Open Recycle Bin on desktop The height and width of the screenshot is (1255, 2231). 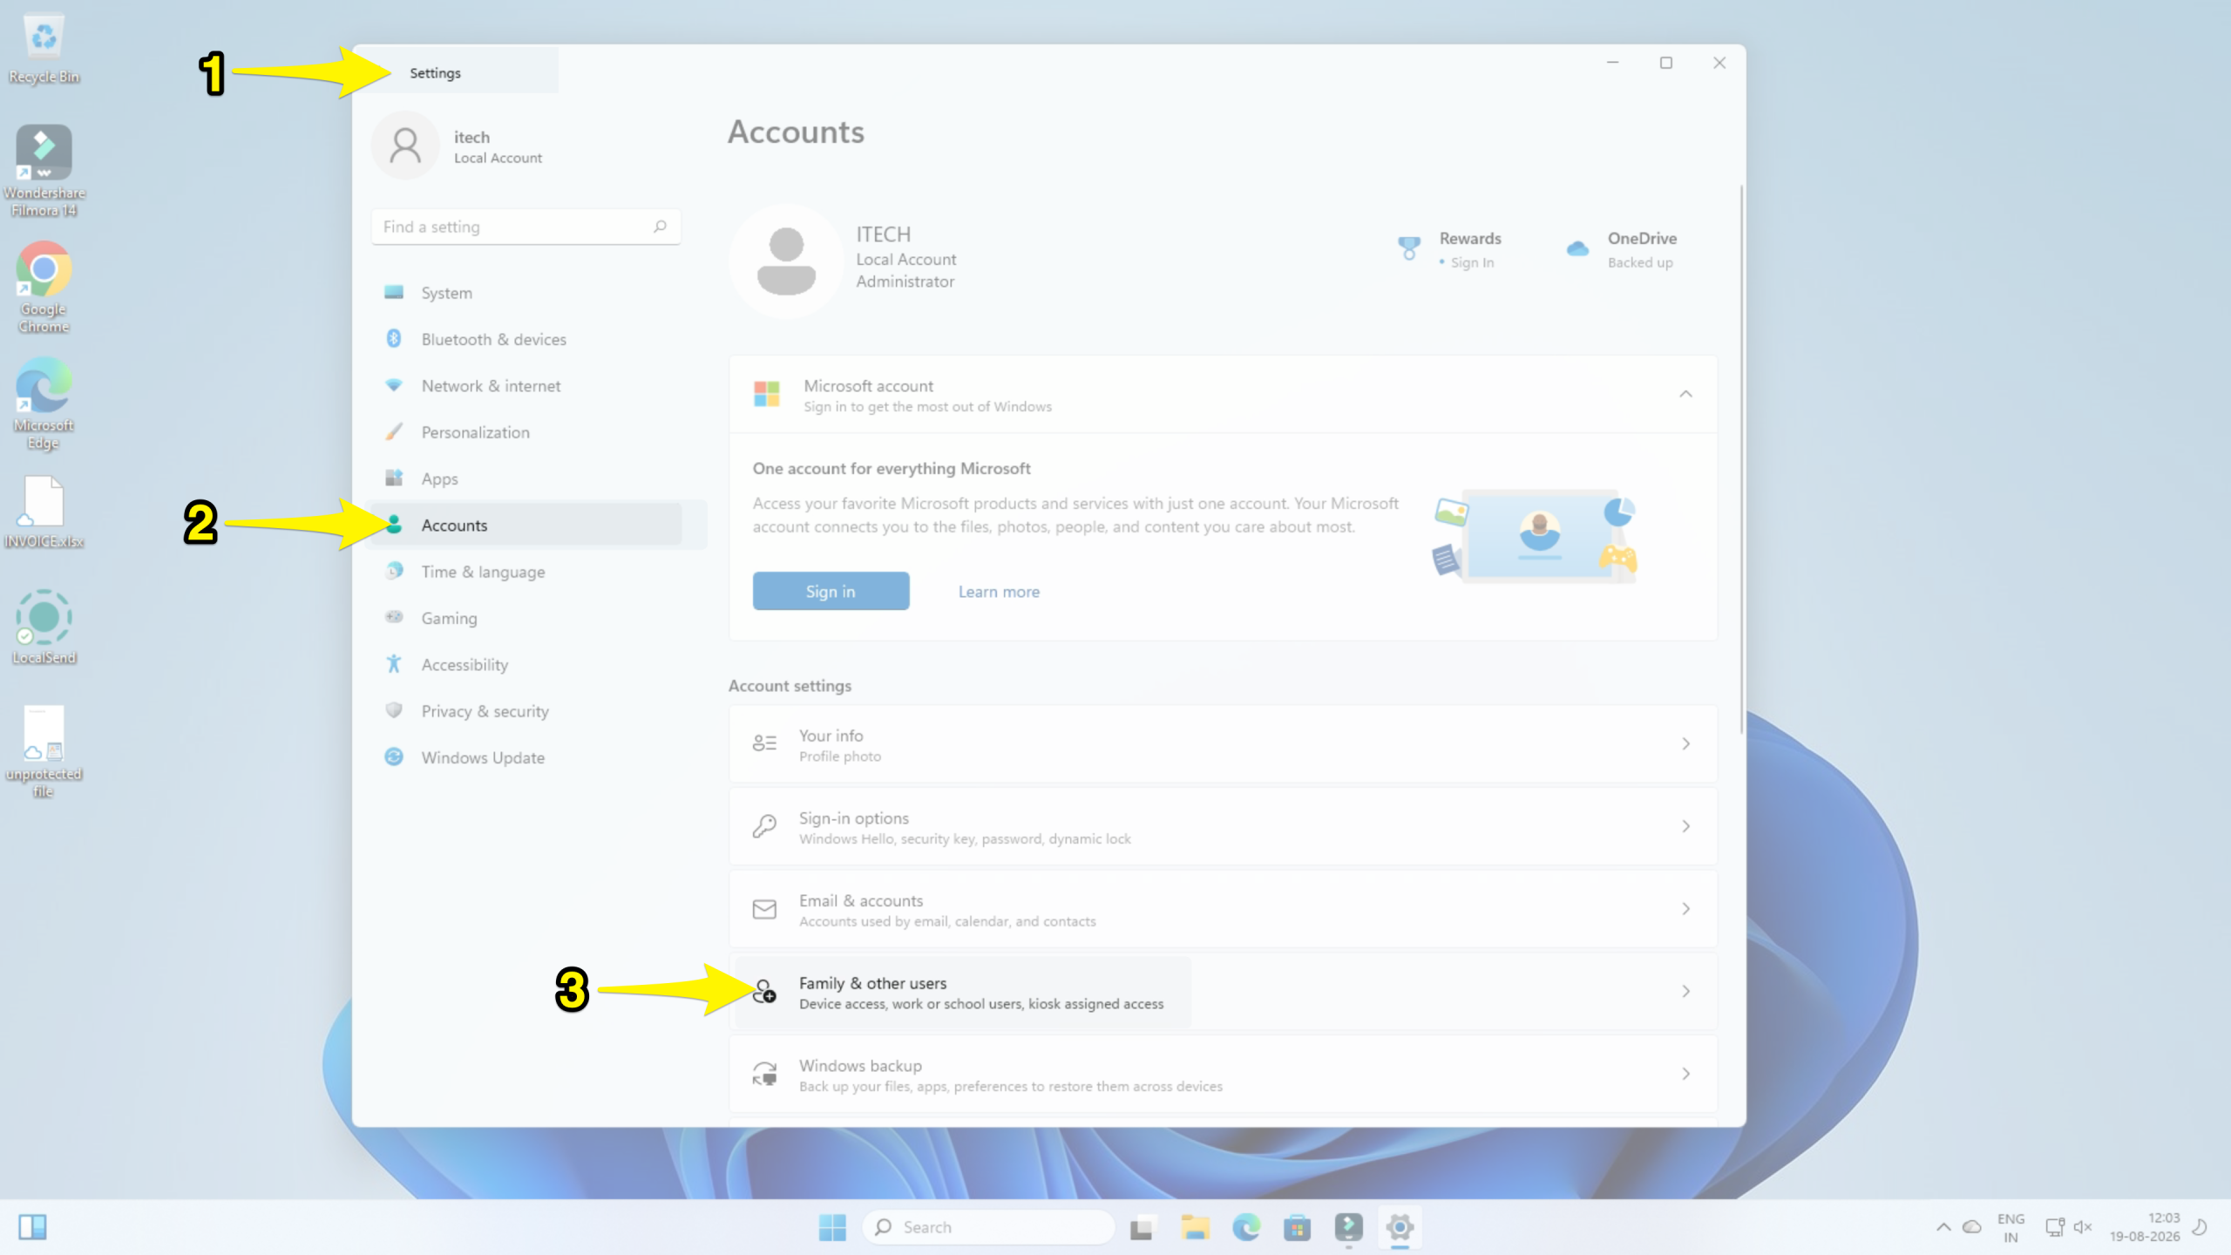click(44, 49)
